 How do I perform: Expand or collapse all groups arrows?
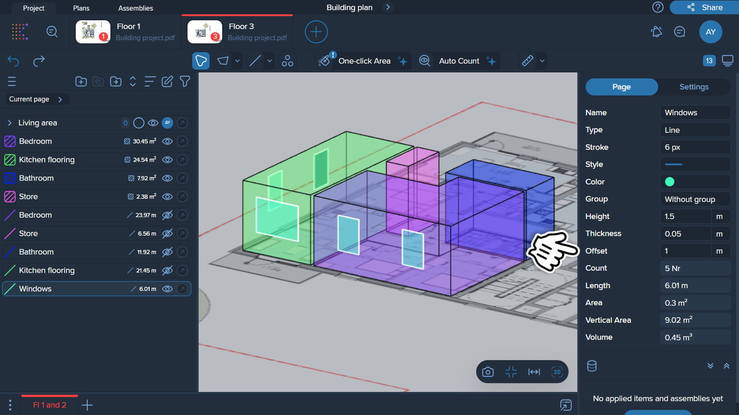(x=133, y=82)
